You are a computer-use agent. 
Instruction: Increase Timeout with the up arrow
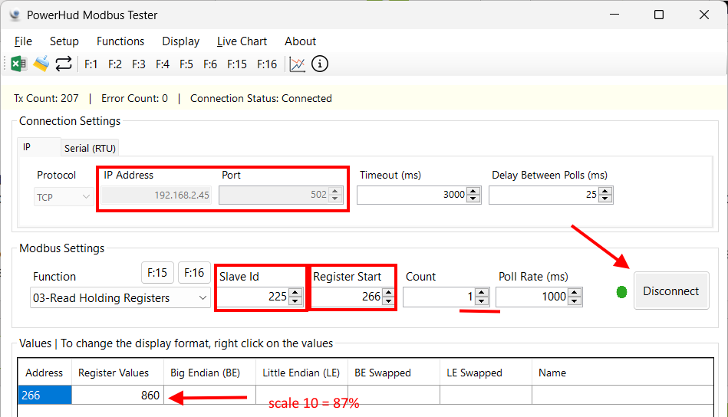(473, 191)
